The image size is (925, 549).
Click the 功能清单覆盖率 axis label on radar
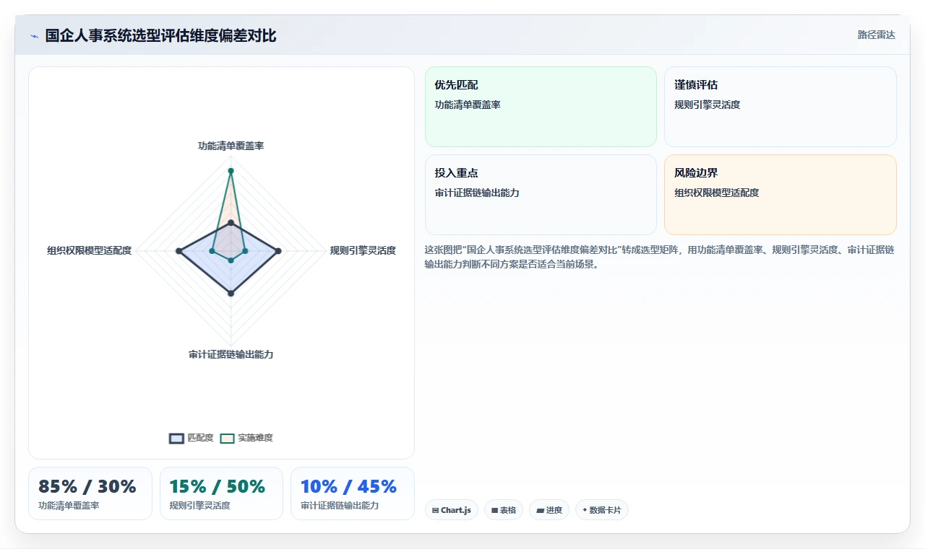[231, 146]
